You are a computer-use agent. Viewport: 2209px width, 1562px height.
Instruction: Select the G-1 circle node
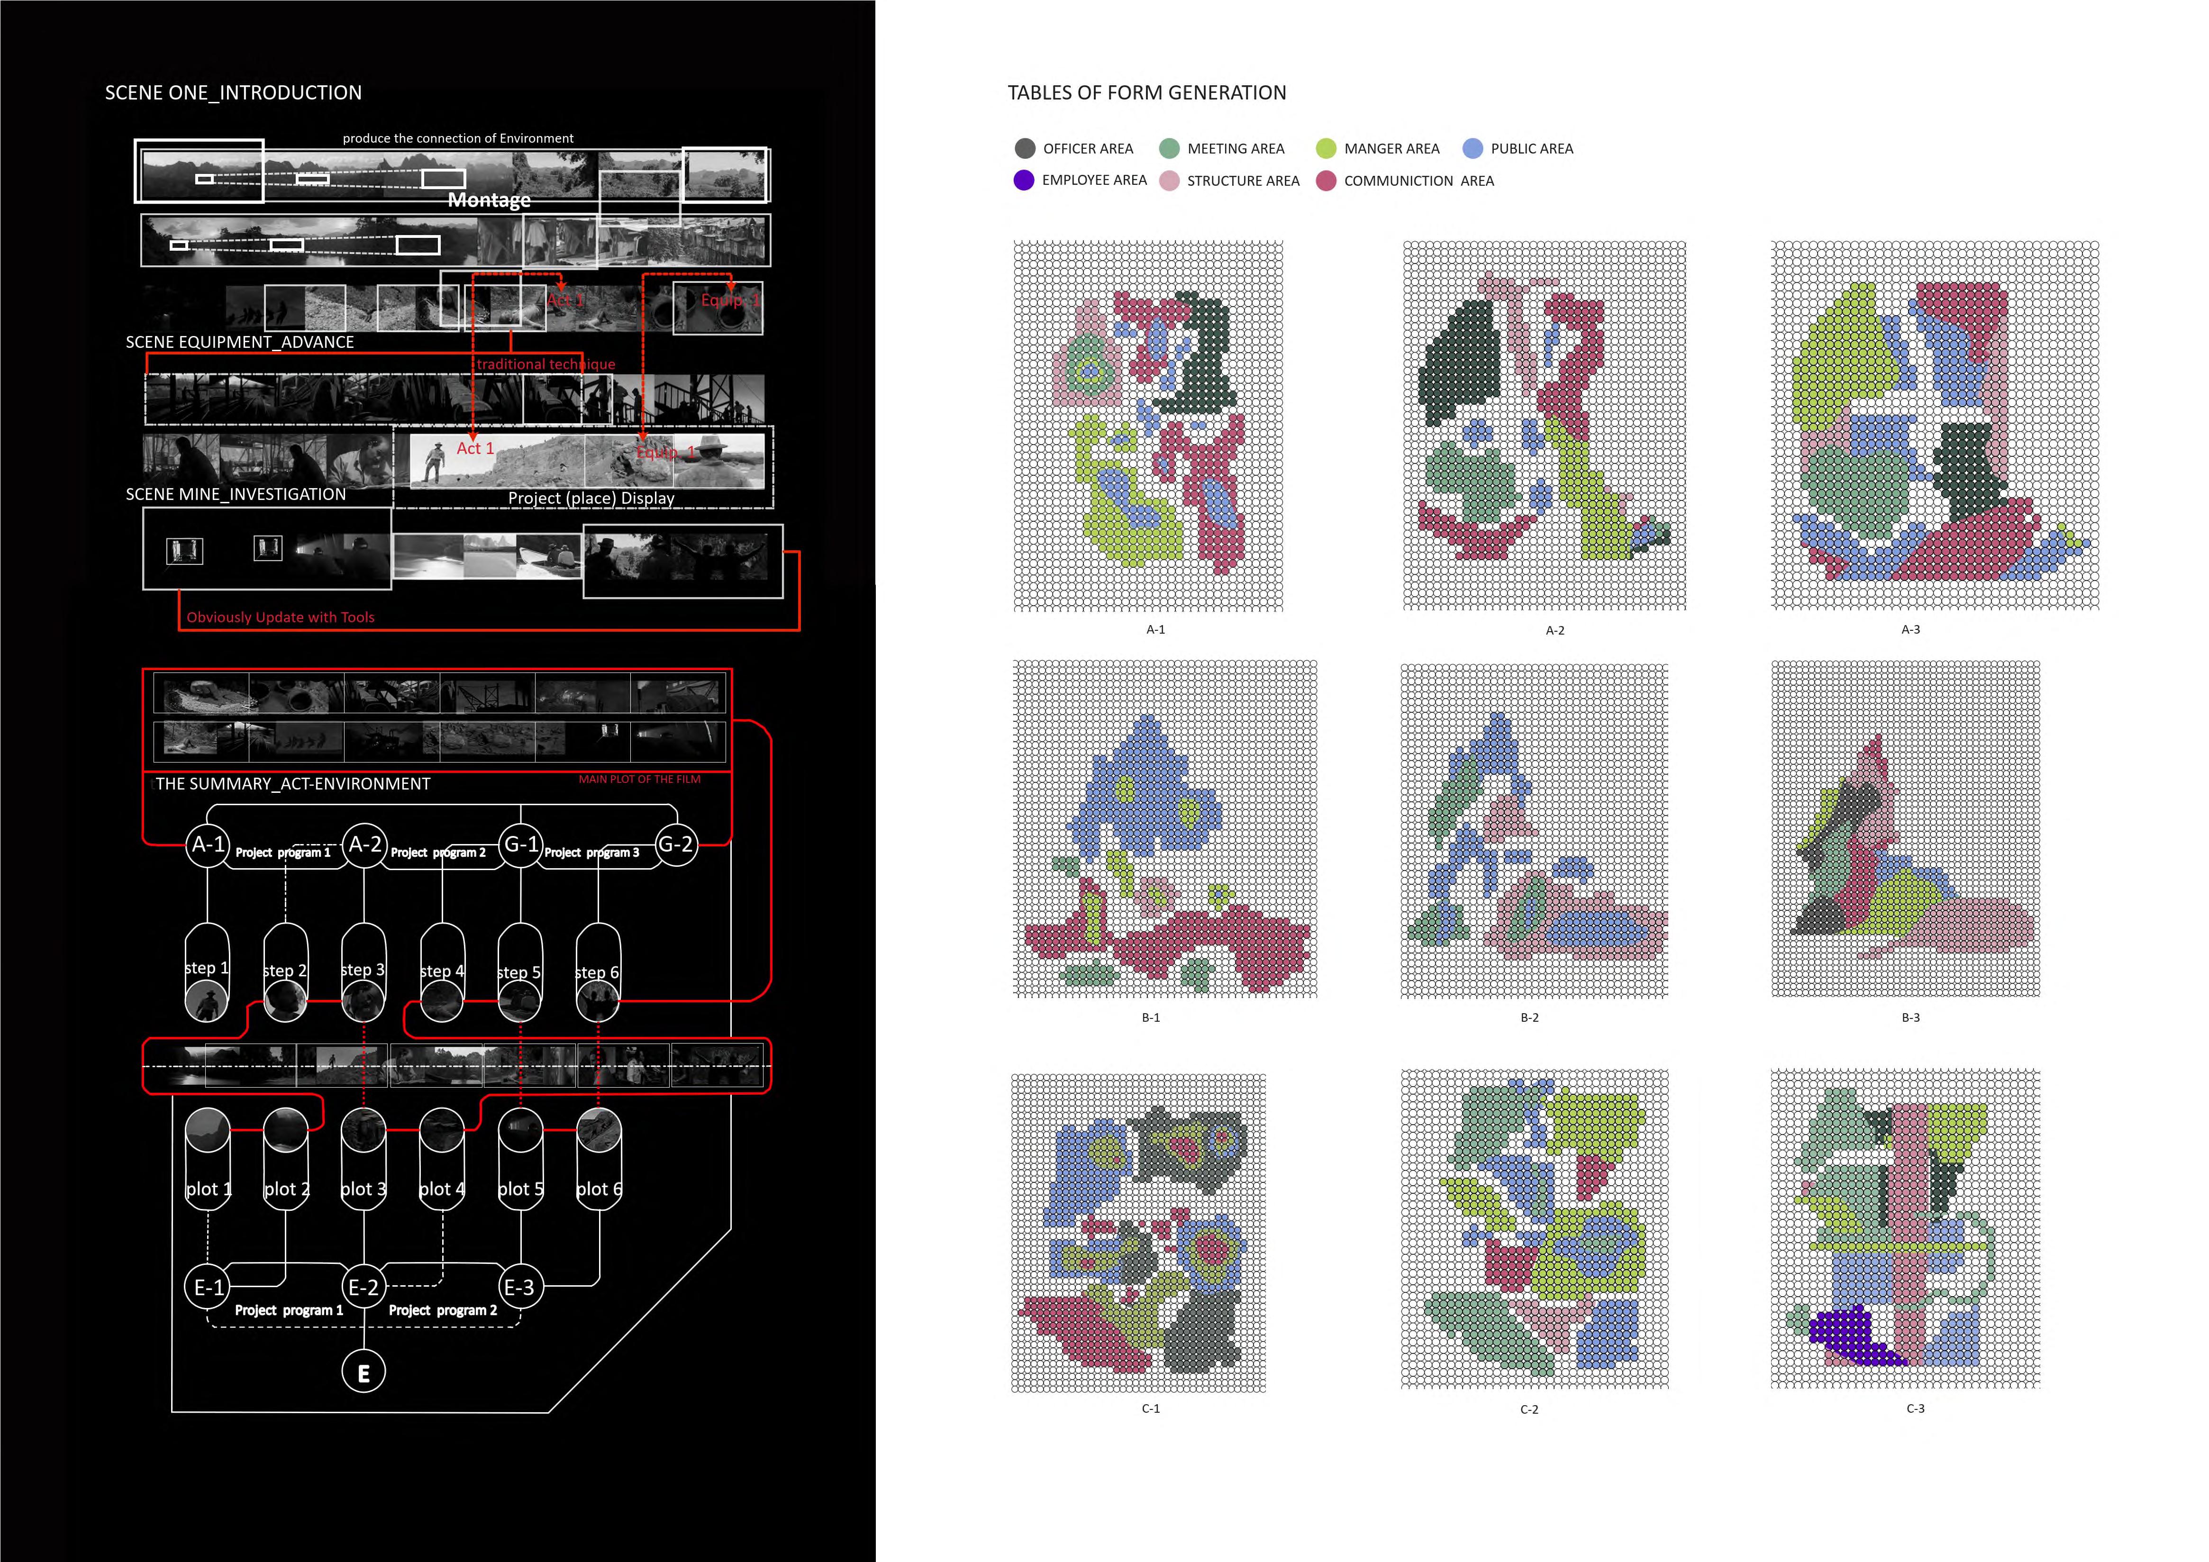pos(520,845)
